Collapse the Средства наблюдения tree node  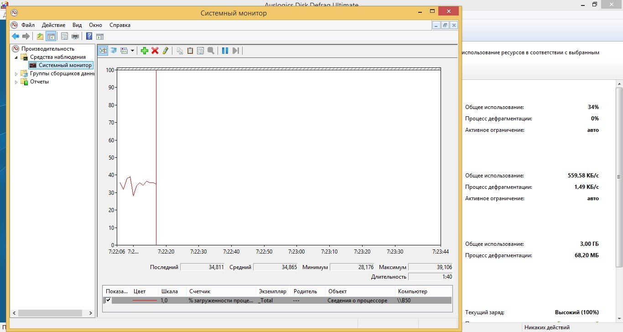click(x=17, y=57)
